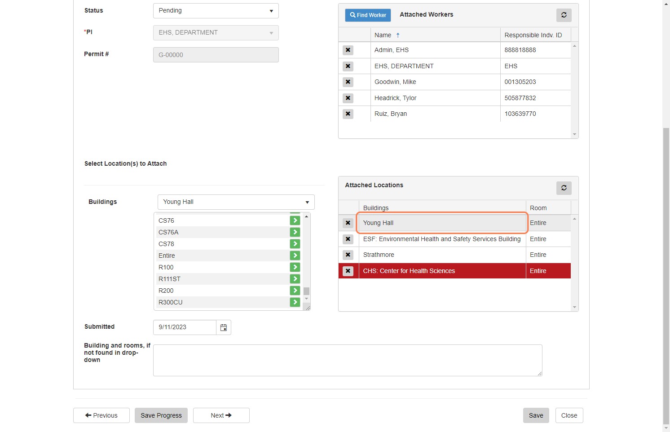Remove Headrick, Tylor from attached workers
The width and height of the screenshot is (670, 432).
(x=348, y=98)
